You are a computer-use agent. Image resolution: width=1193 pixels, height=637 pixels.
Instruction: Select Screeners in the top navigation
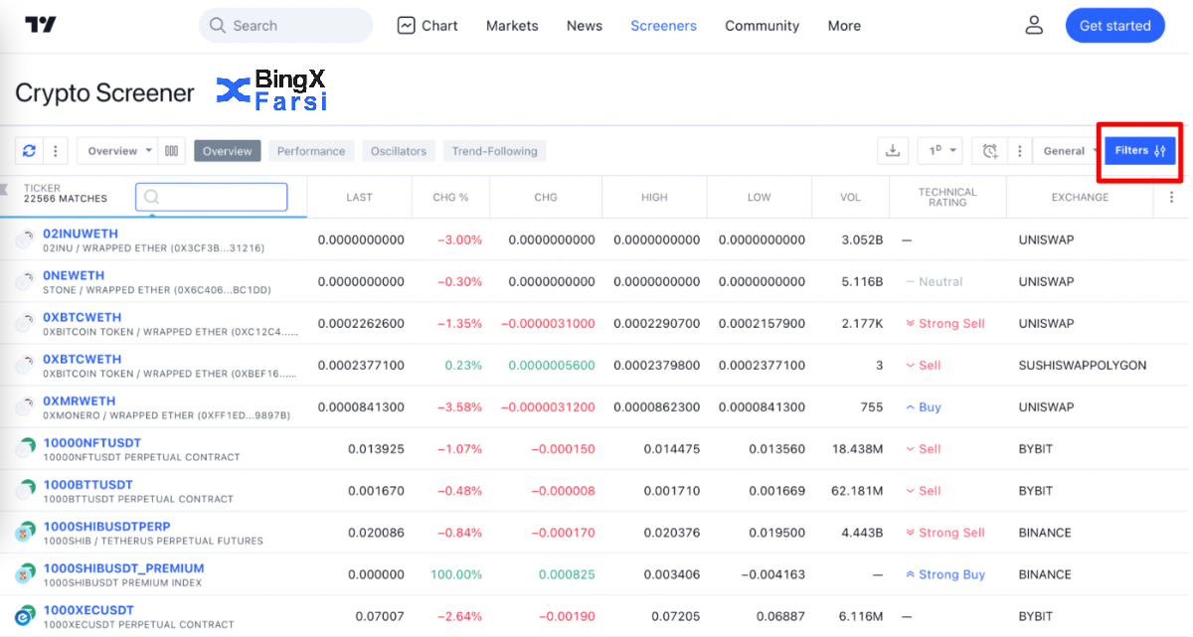(x=663, y=26)
